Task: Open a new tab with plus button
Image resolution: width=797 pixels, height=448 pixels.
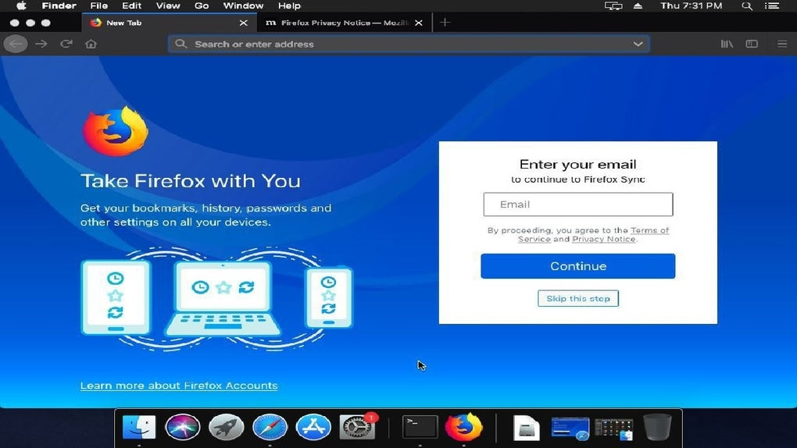Action: tap(445, 23)
